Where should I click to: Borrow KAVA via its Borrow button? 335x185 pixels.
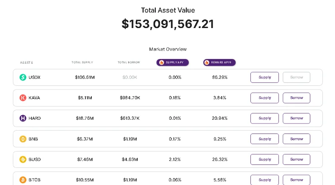(296, 98)
